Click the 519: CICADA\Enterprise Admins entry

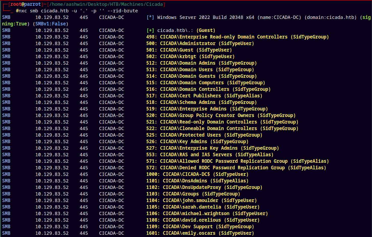coord(207,109)
